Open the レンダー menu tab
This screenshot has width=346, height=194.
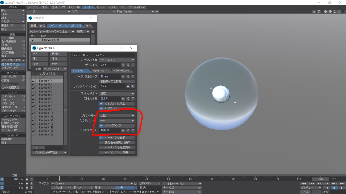pyautogui.click(x=88, y=7)
